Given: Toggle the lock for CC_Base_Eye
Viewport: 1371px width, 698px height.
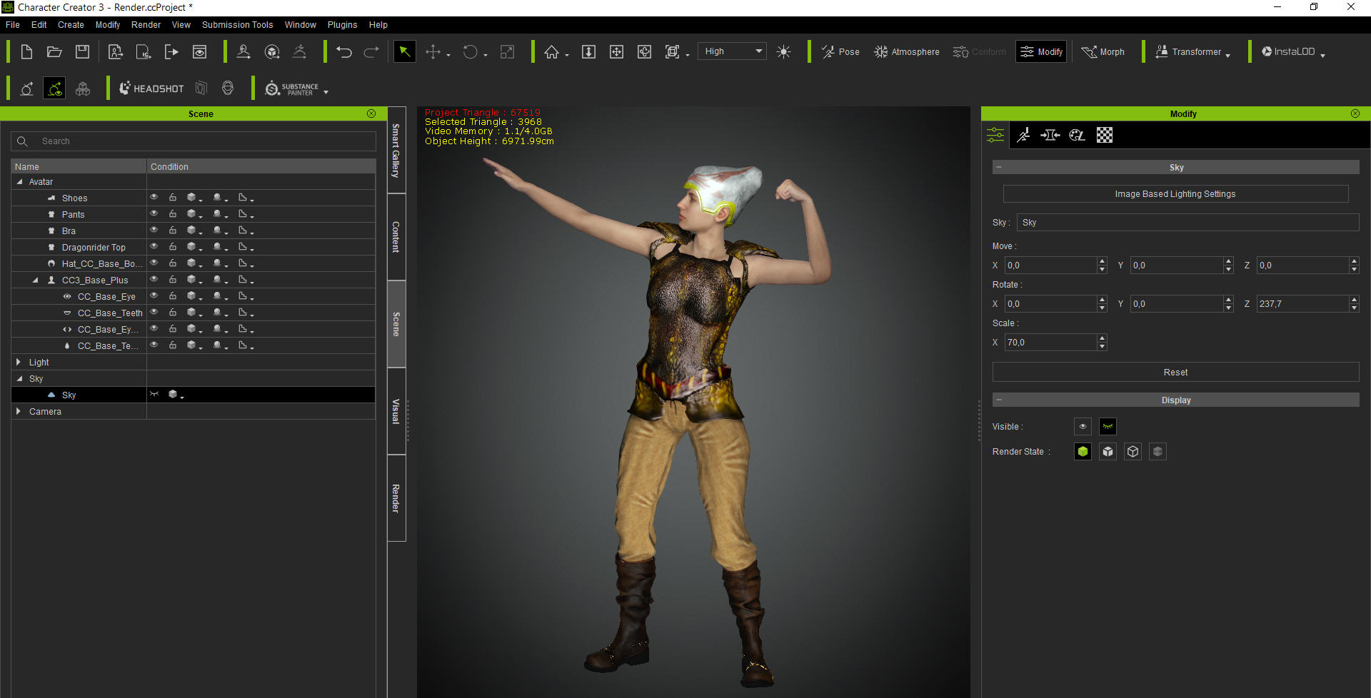Looking at the screenshot, I should tap(173, 295).
